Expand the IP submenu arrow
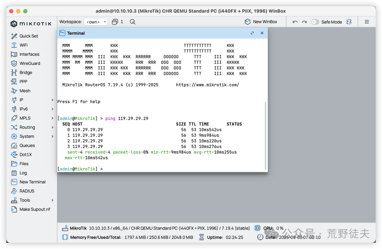 pyautogui.click(x=52, y=100)
